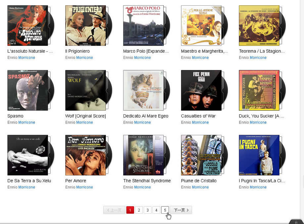Viewport: 304px width, 224px height.
Task: Open the Duck, You Sucker title link
Action: (x=262, y=116)
